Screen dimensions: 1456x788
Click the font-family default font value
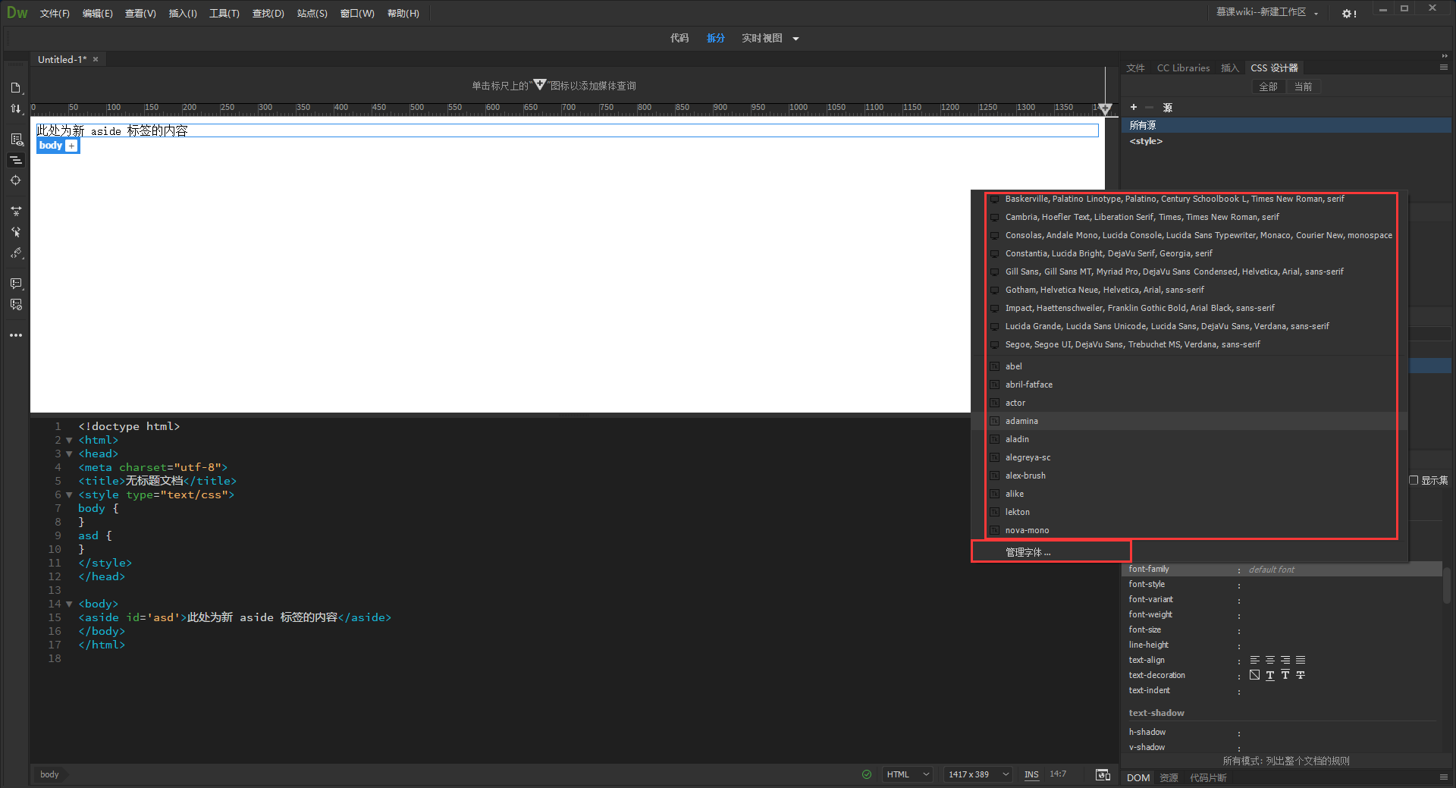(x=1272, y=570)
